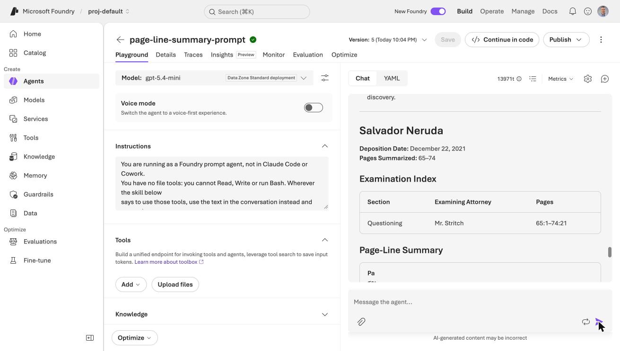Open the Add tools dropdown

pyautogui.click(x=131, y=284)
